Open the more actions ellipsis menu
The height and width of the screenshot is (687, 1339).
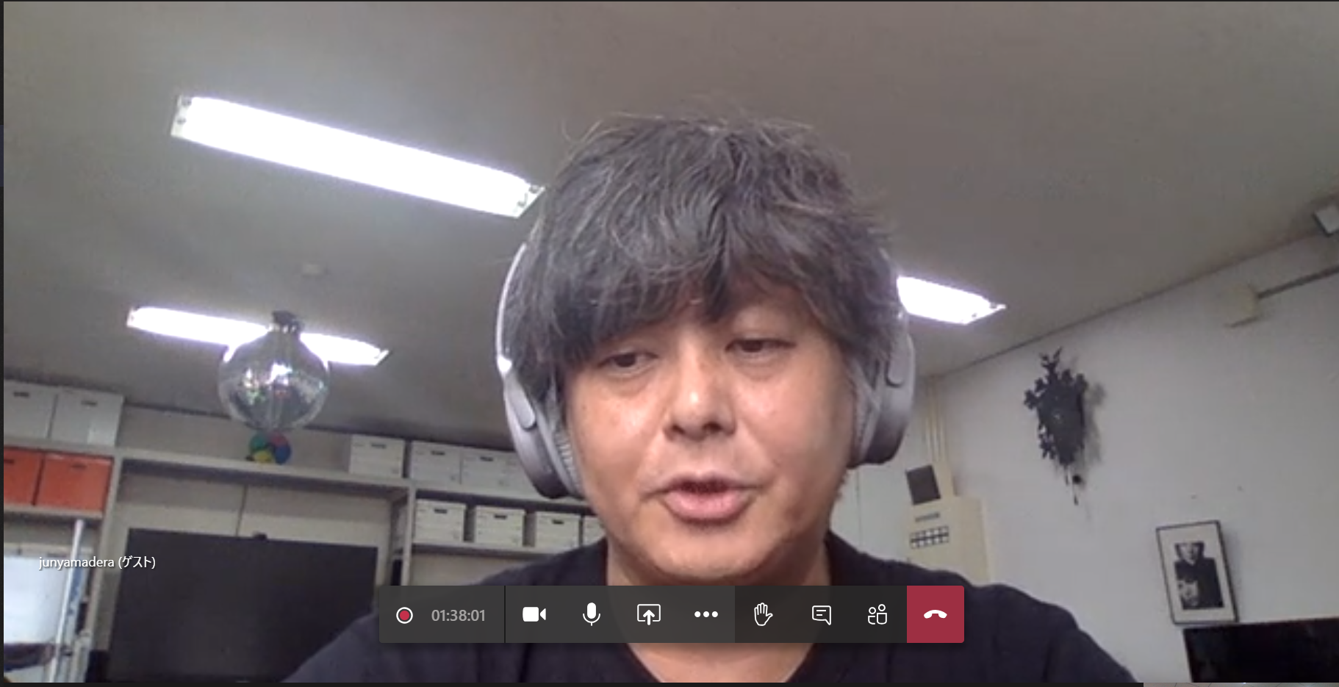click(x=706, y=614)
